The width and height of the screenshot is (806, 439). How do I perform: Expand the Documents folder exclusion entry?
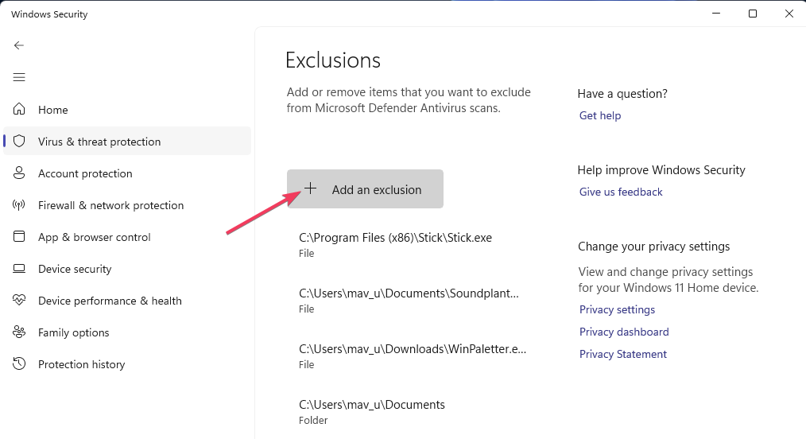372,411
